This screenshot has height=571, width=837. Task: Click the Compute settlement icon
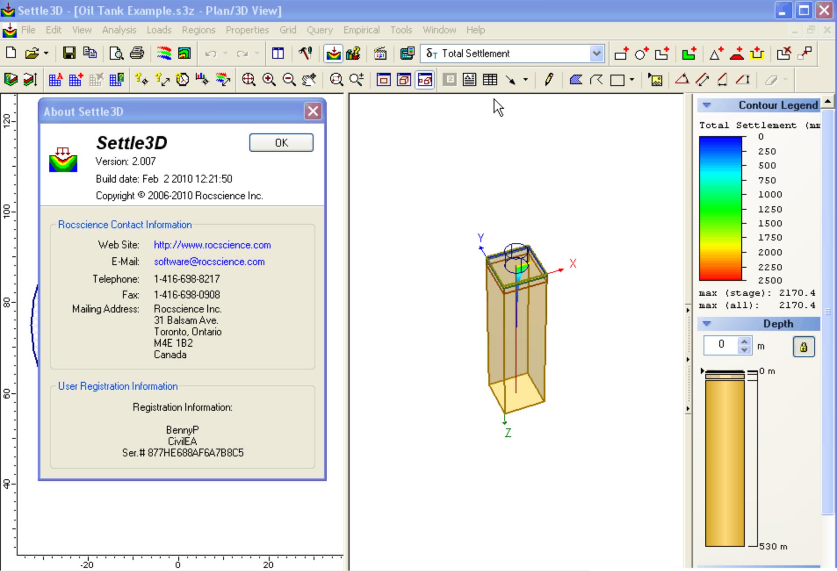tap(333, 54)
